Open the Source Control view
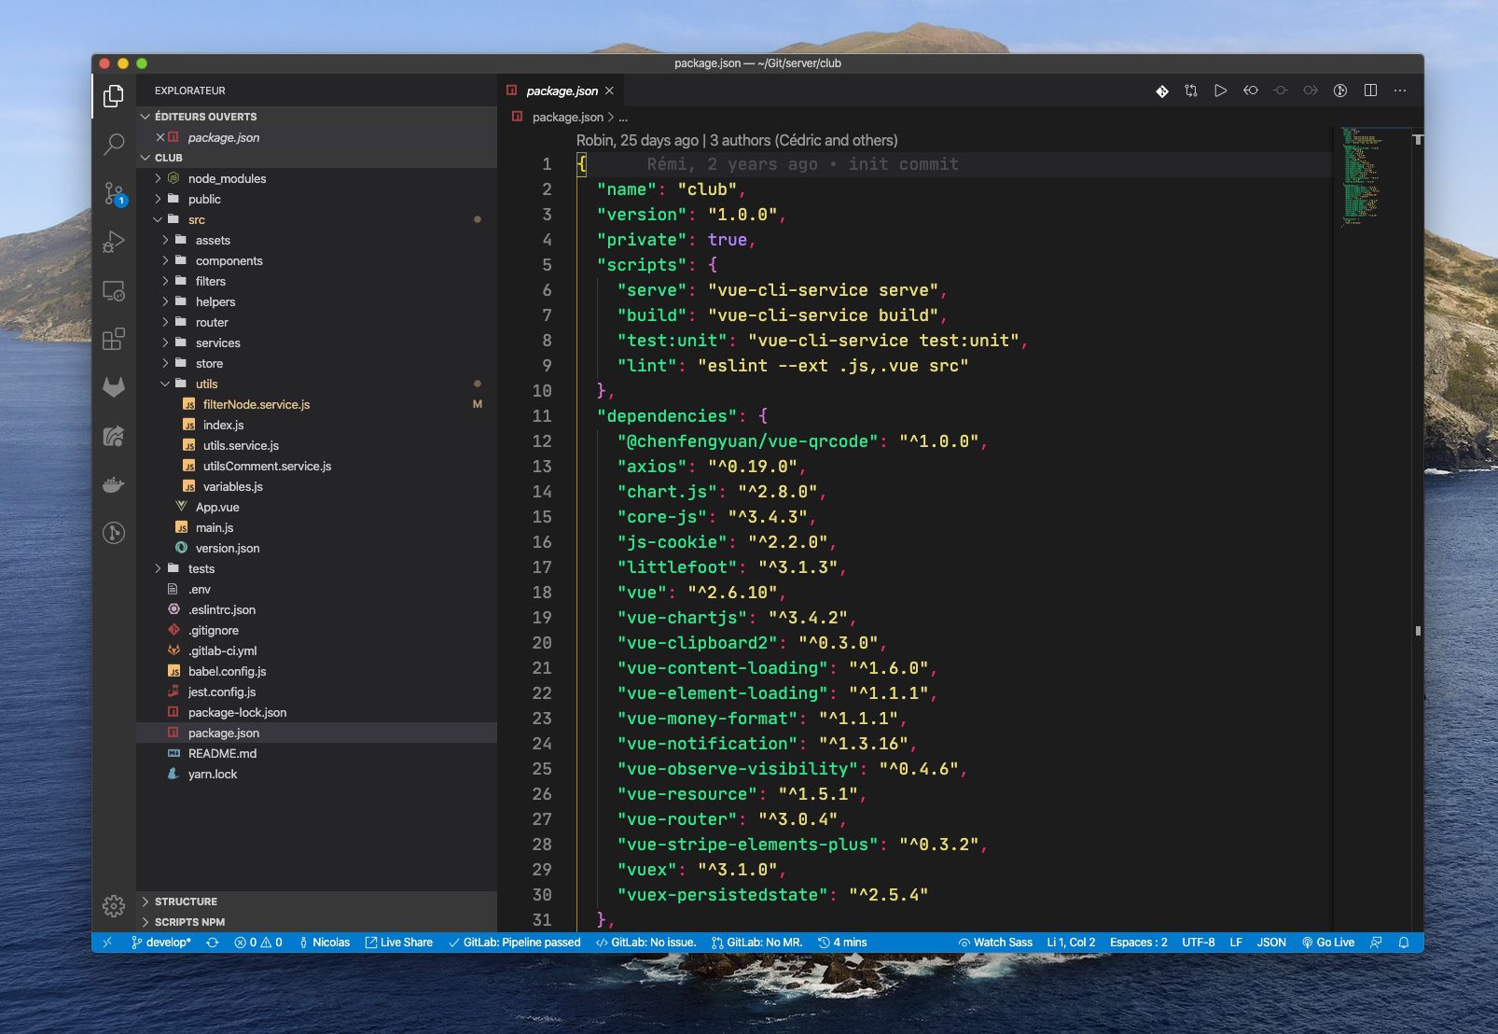 click(114, 192)
